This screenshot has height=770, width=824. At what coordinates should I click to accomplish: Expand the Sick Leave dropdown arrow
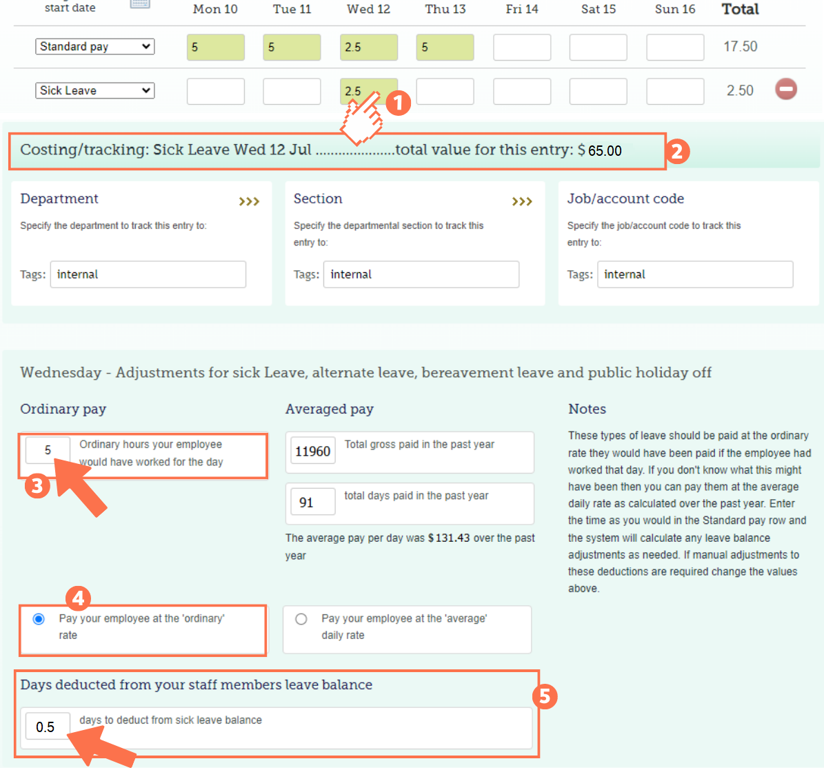tap(147, 90)
